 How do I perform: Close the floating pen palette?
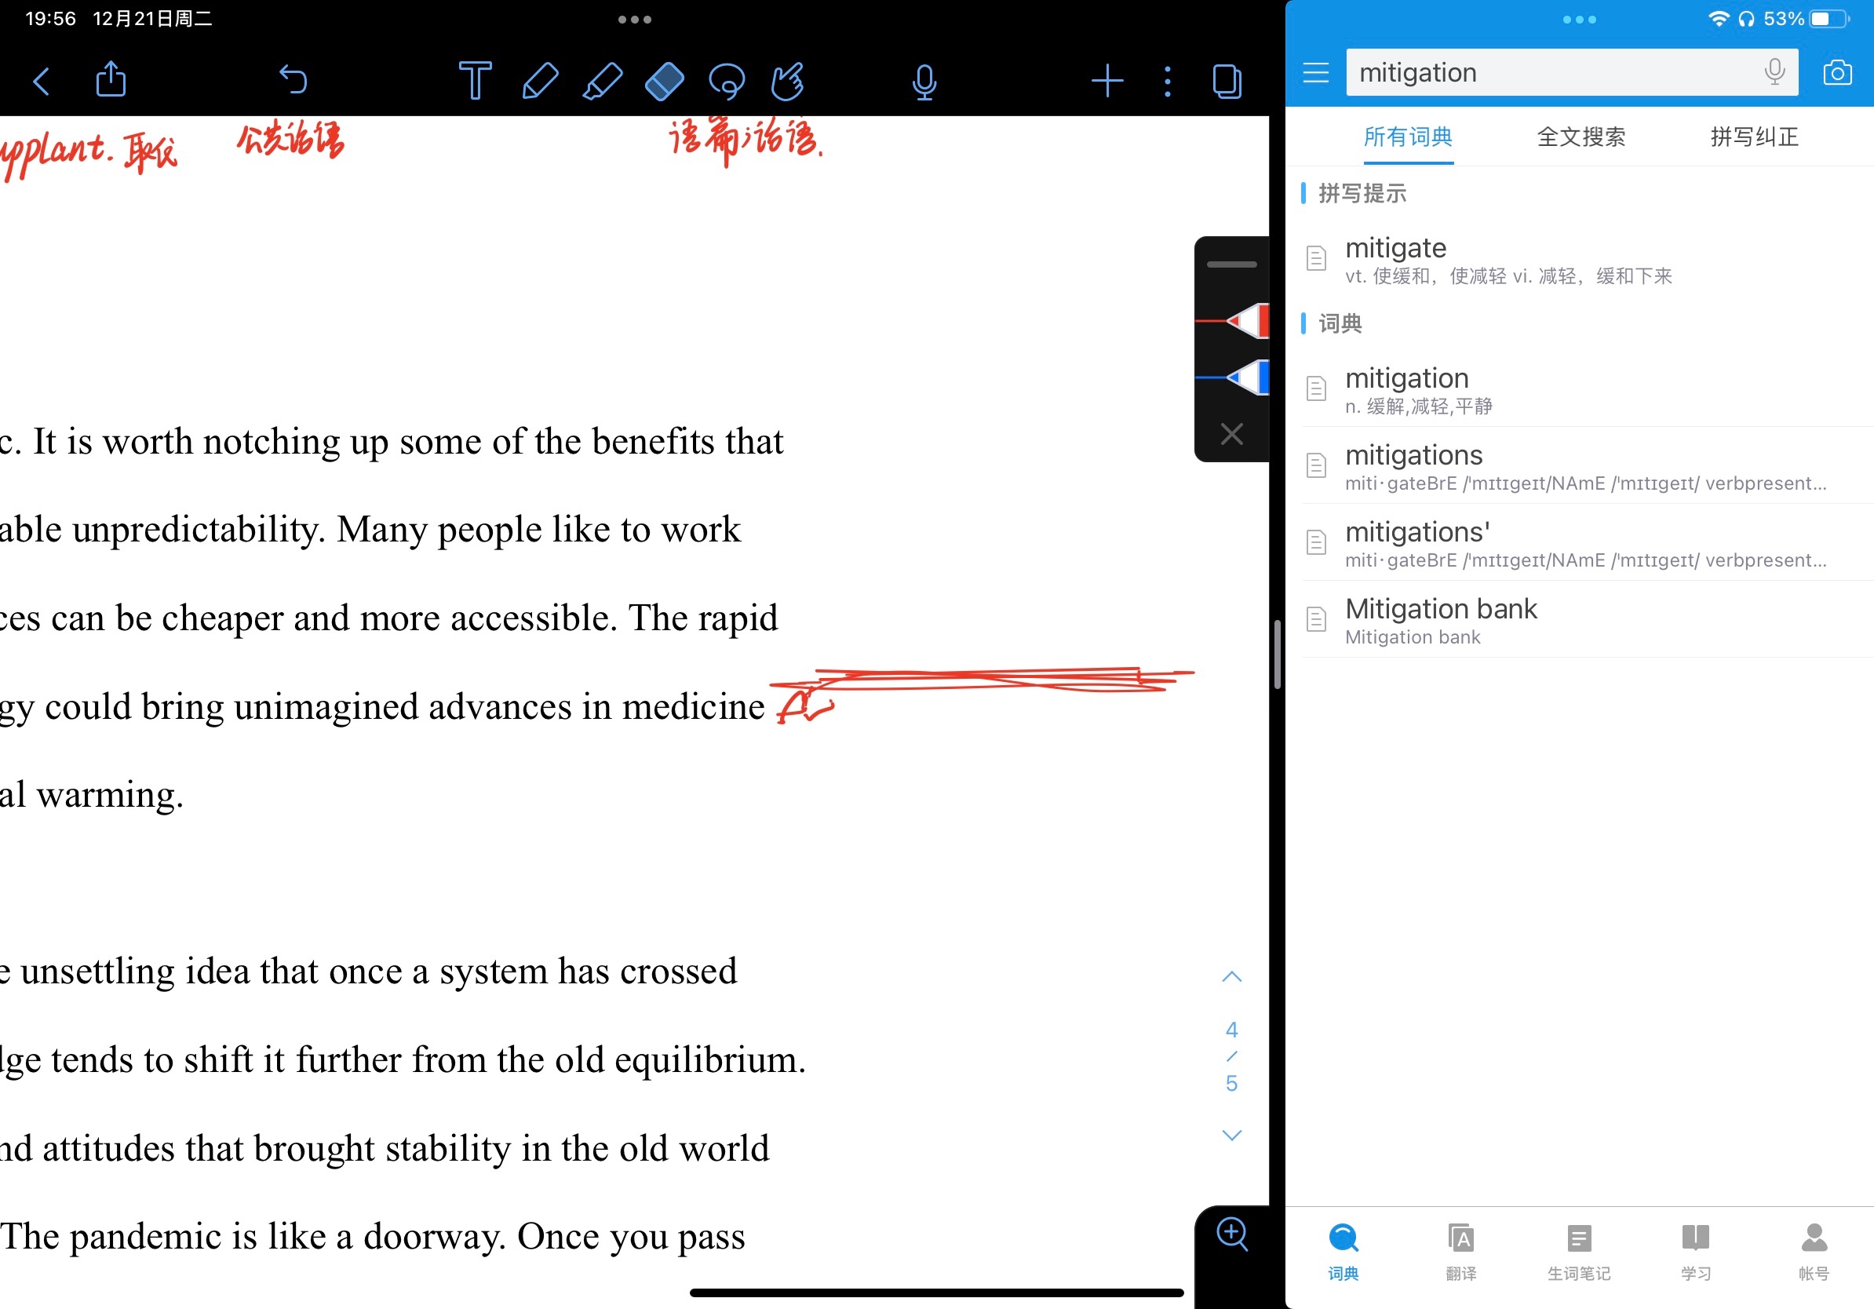pos(1231,433)
